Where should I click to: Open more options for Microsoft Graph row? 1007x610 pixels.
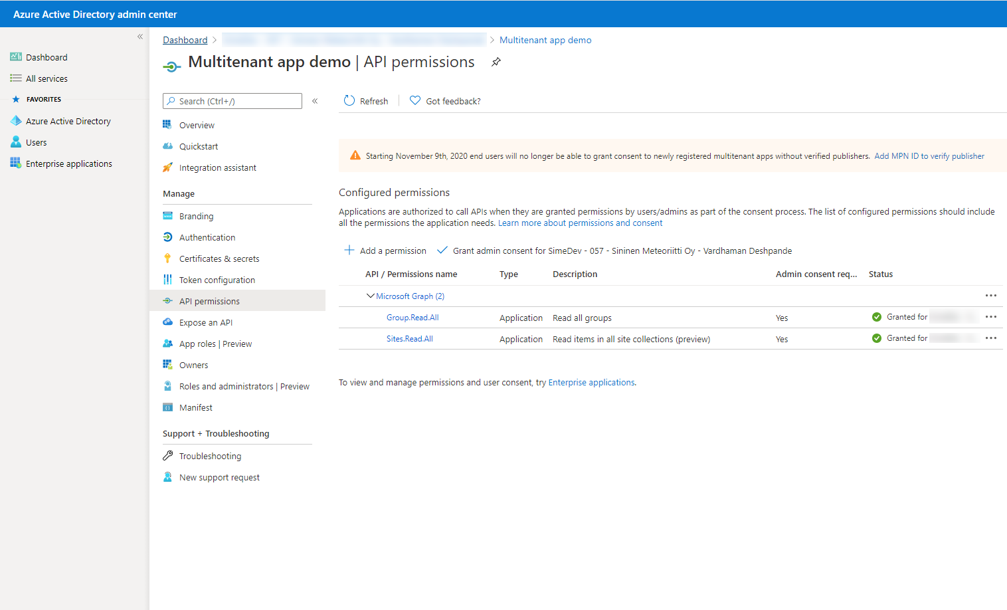point(991,296)
